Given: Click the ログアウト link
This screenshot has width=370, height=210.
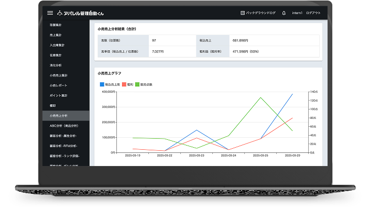Looking at the screenshot, I should point(313,13).
